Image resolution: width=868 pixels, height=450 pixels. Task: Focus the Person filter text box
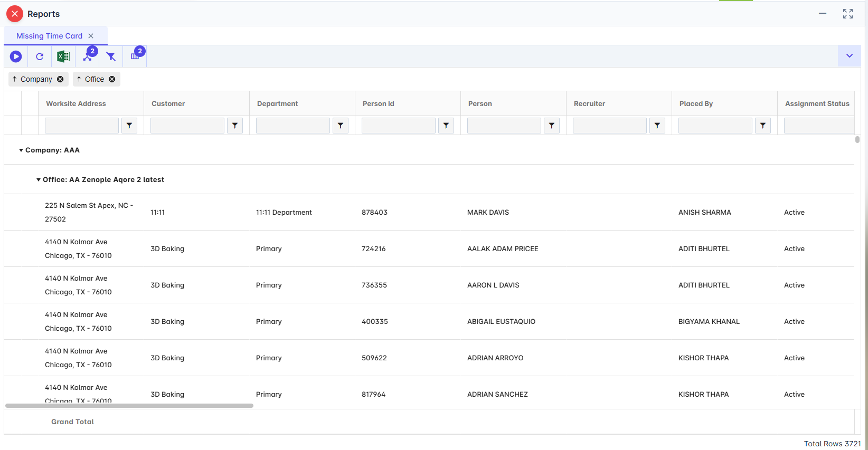coord(504,126)
